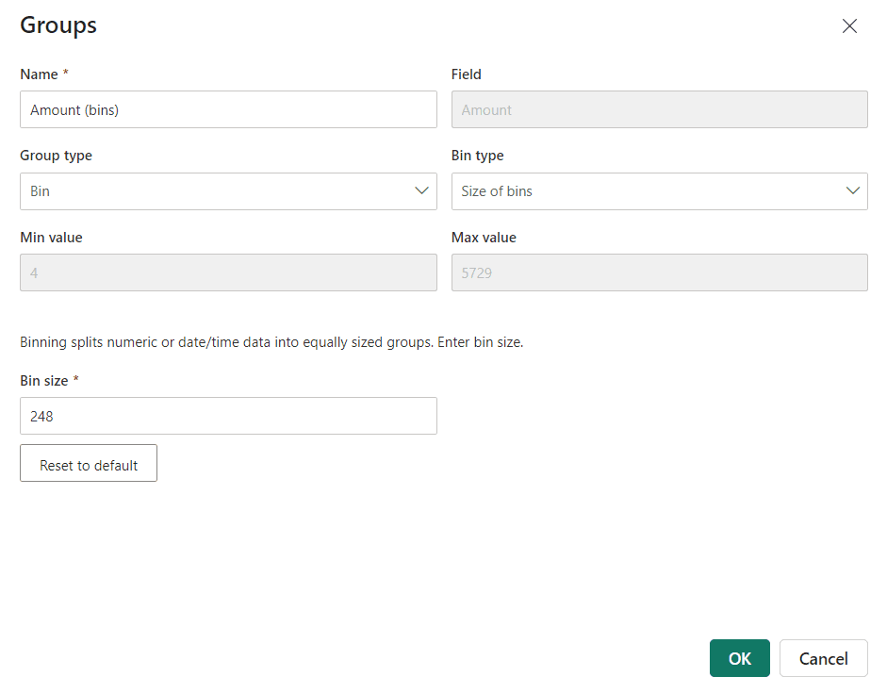Click the Reset to default button
The height and width of the screenshot is (693, 887).
89,463
